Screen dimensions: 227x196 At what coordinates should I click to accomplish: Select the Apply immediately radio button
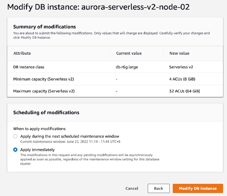click(x=15, y=149)
